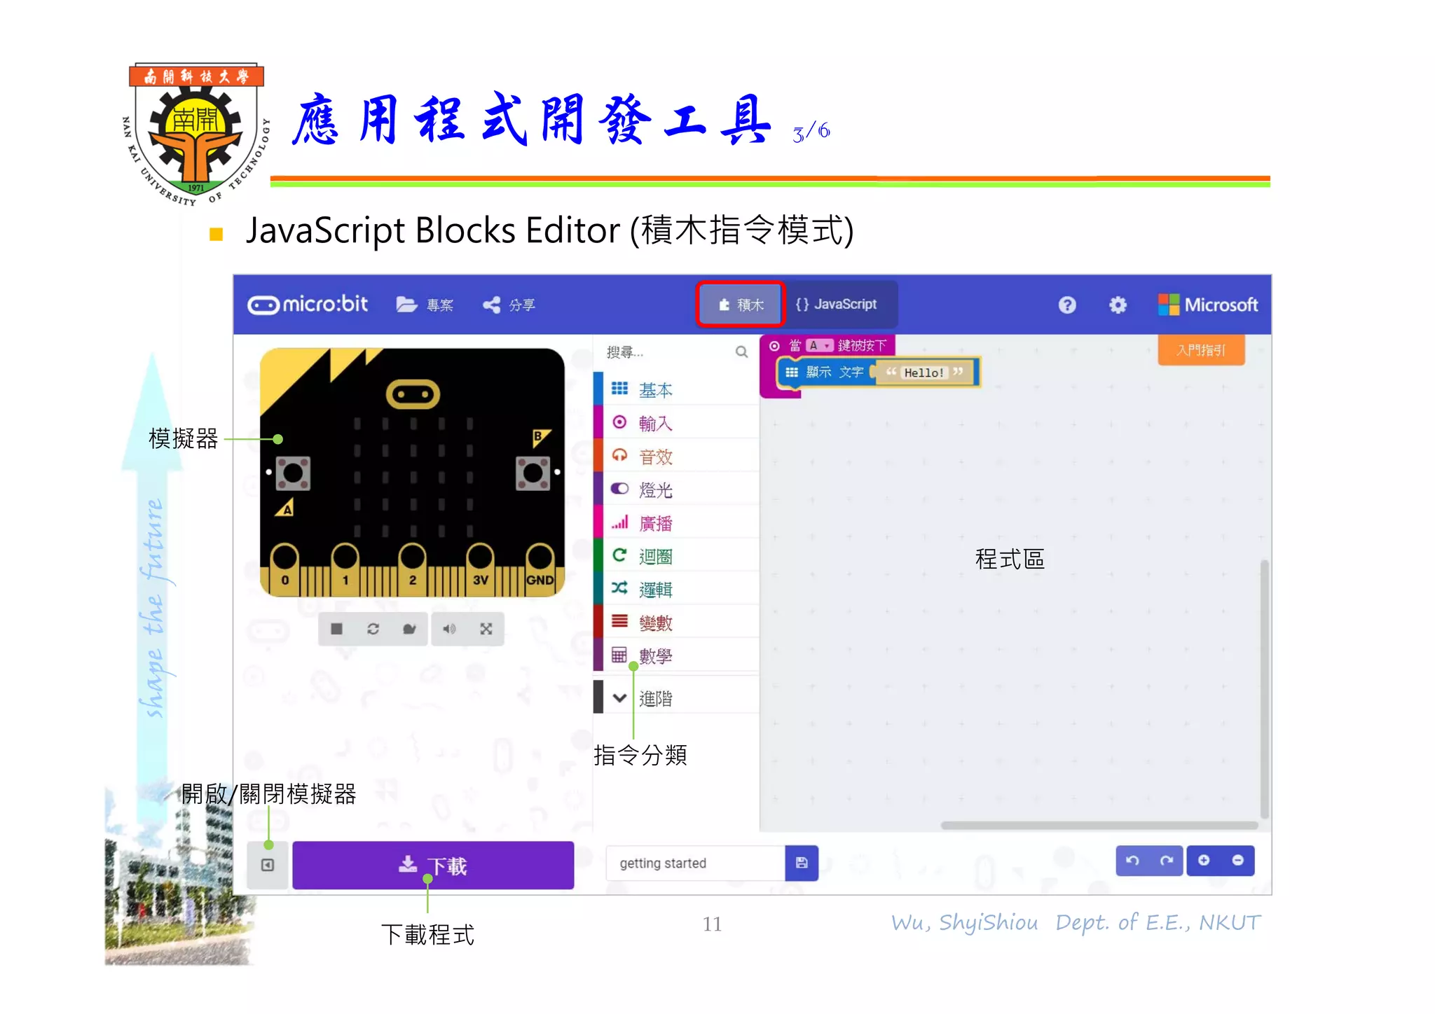Image resolution: width=1435 pixels, height=1014 pixels.
Task: Toggle slow motion snail icon
Action: pyautogui.click(x=409, y=629)
